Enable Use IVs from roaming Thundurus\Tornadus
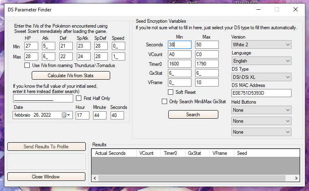The width and height of the screenshot is (309, 191). (27, 65)
